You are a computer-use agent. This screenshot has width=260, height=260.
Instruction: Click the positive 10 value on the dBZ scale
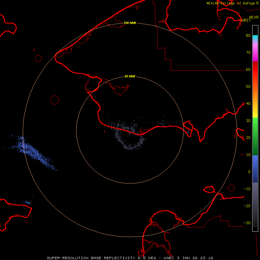248,155
